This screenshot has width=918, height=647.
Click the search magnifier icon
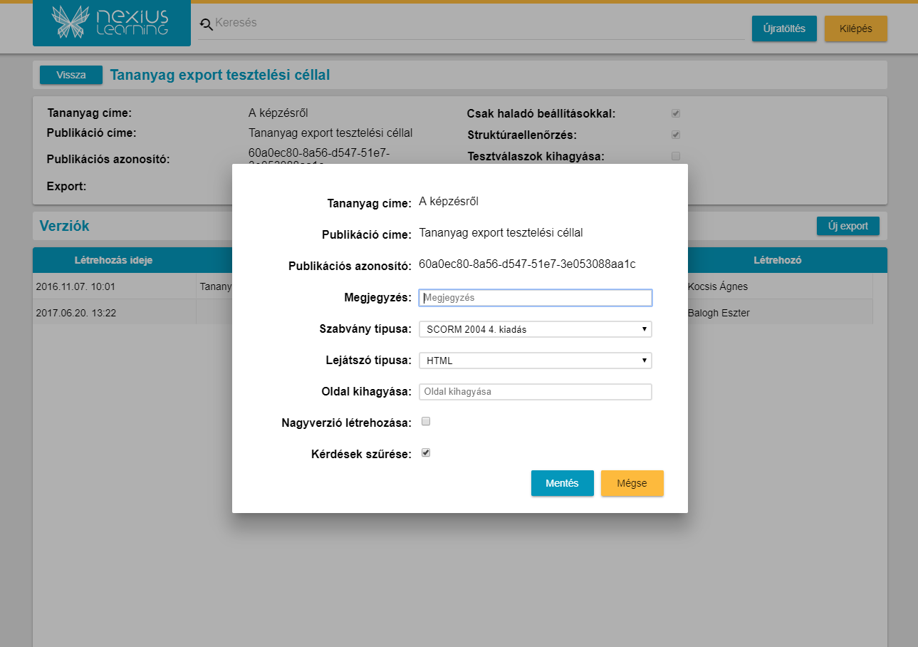point(207,24)
